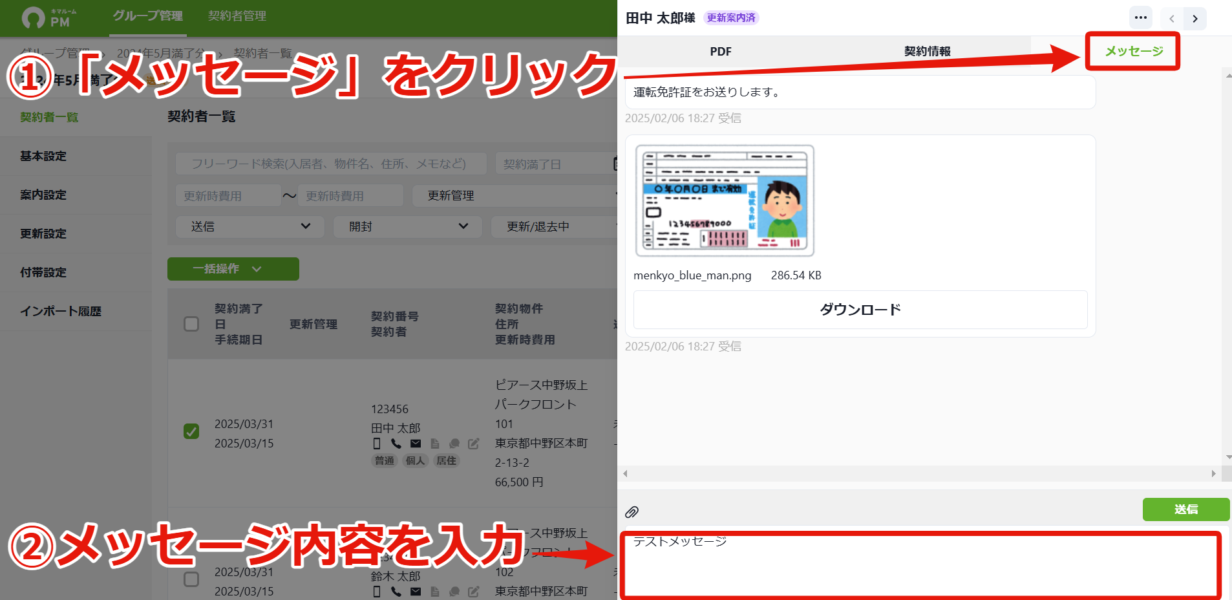Click the 更新管理 column header

(313, 324)
